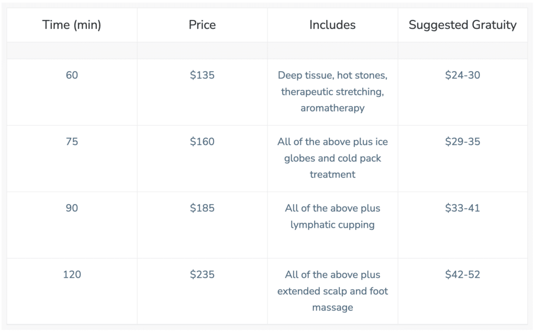The image size is (536, 335).
Task: Select the 90 minute time cell
Action: [72, 208]
